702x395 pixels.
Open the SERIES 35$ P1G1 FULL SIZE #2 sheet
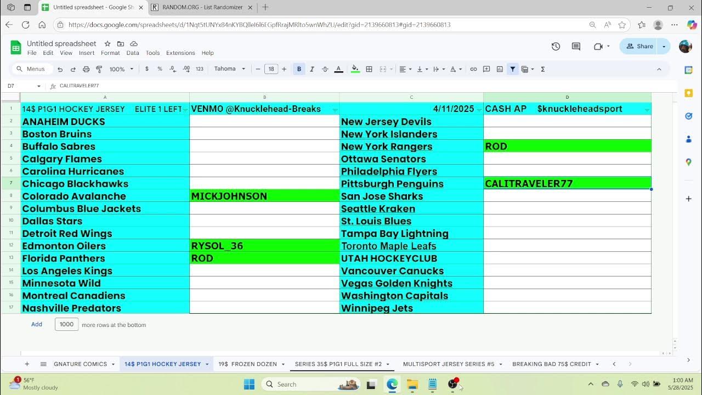point(338,364)
